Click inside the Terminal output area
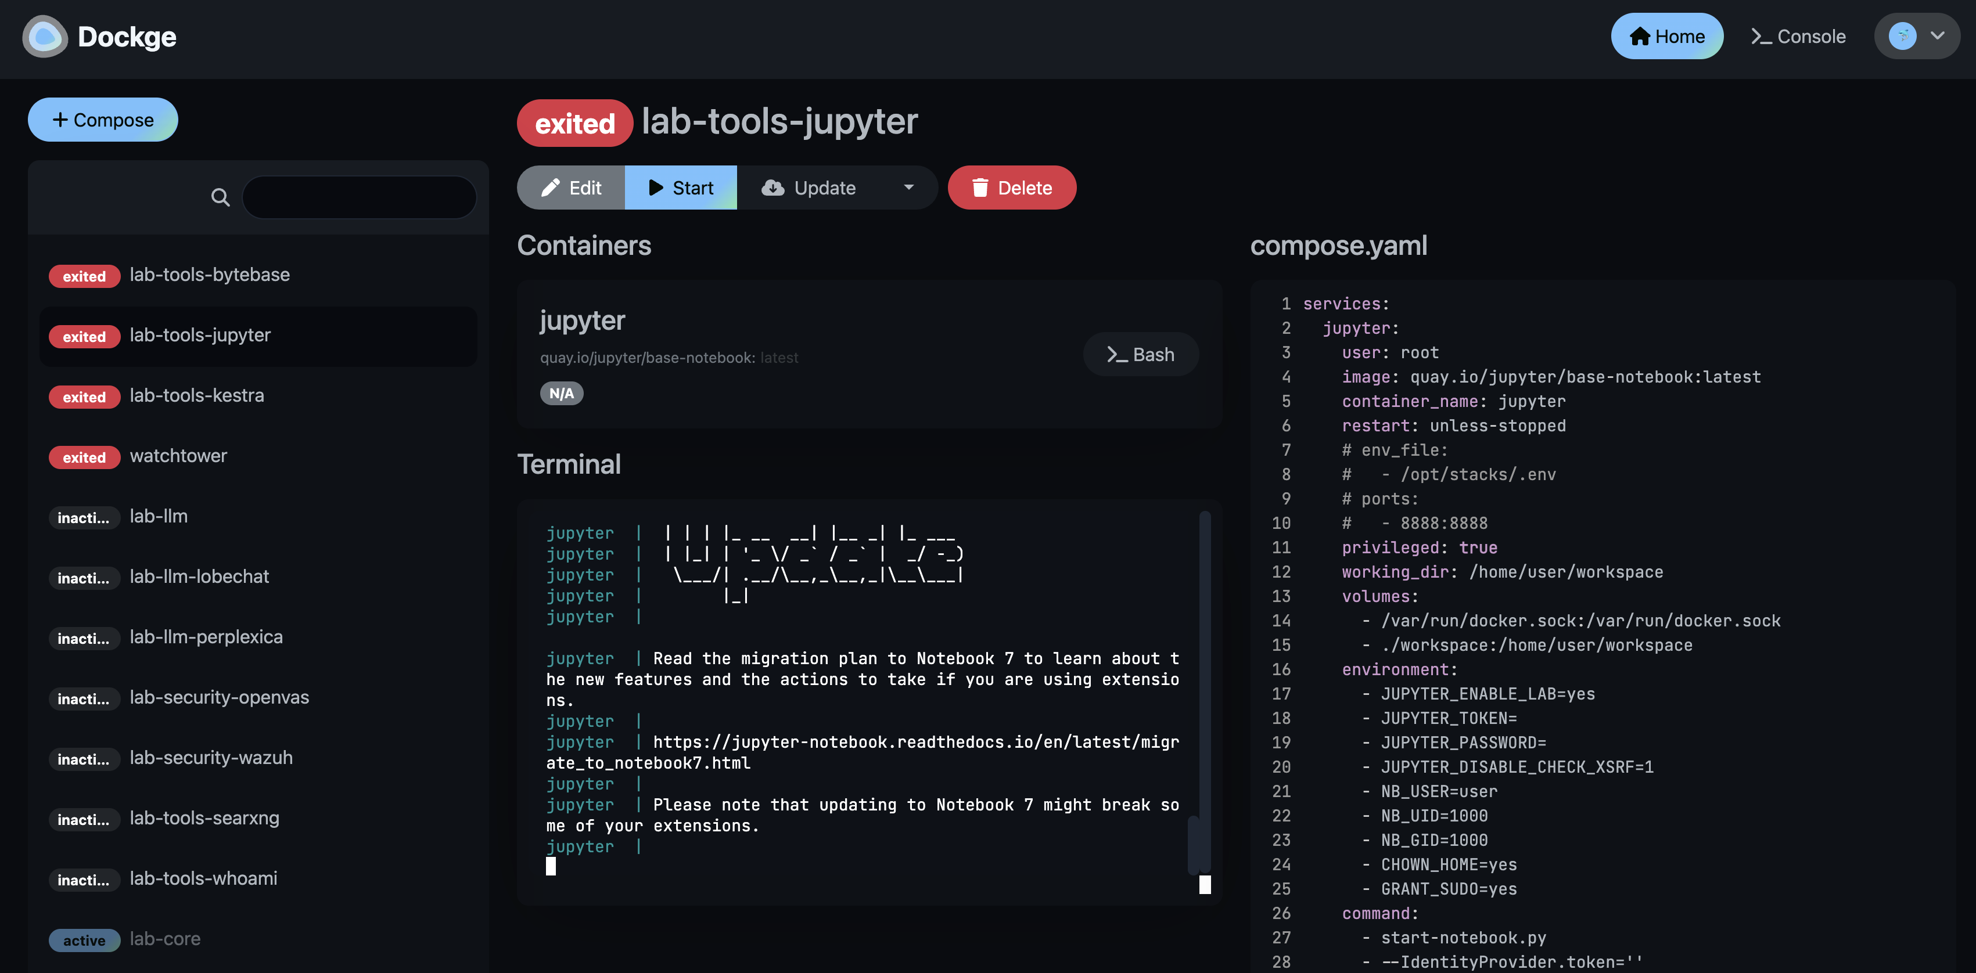The image size is (1976, 973). [x=868, y=702]
